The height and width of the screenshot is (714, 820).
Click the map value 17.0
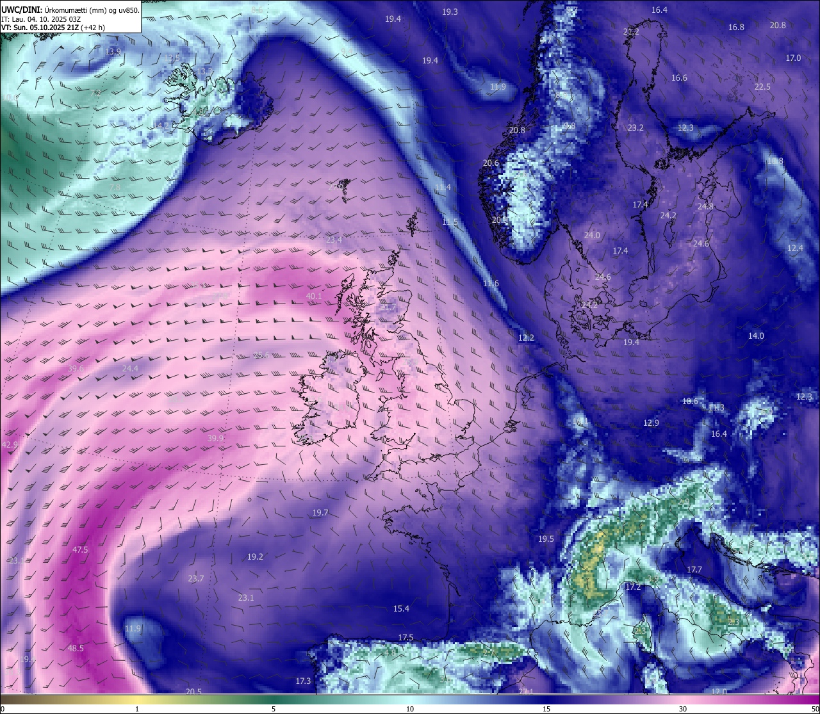(x=793, y=58)
